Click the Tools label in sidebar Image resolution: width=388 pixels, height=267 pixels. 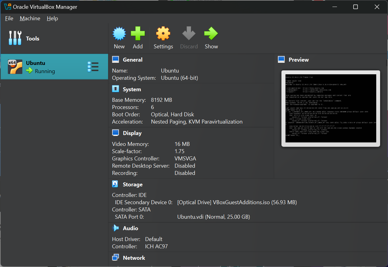click(x=33, y=39)
